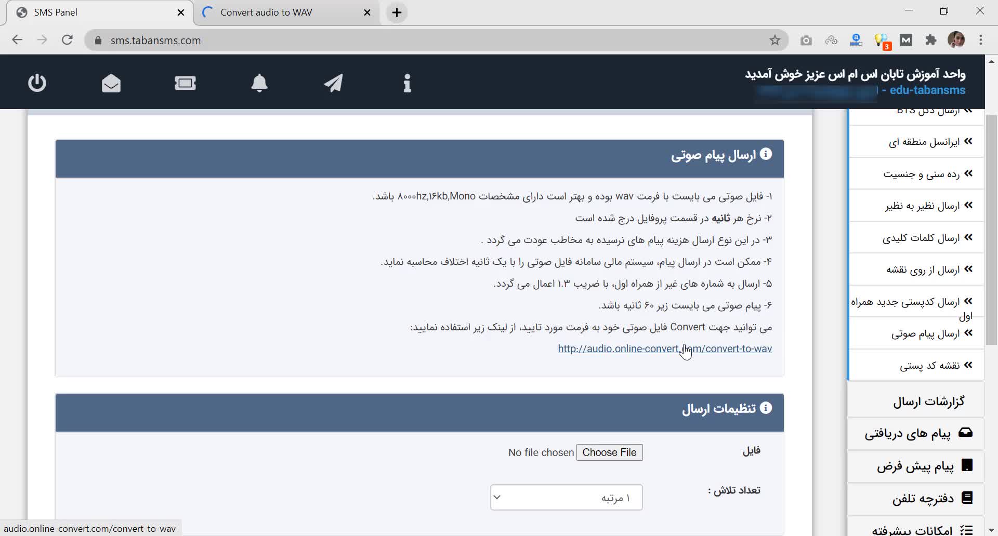Select ارسال پیام صوتی in sidebar
This screenshot has width=998, height=536.
pos(925,334)
